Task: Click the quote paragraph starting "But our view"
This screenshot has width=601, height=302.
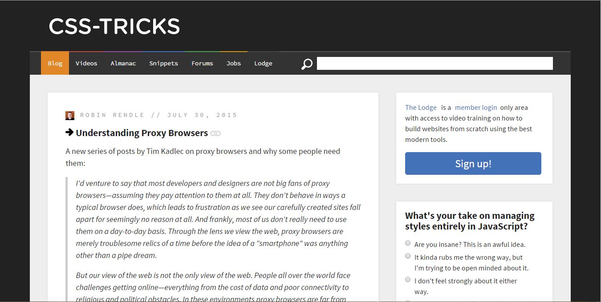Action: [x=213, y=287]
